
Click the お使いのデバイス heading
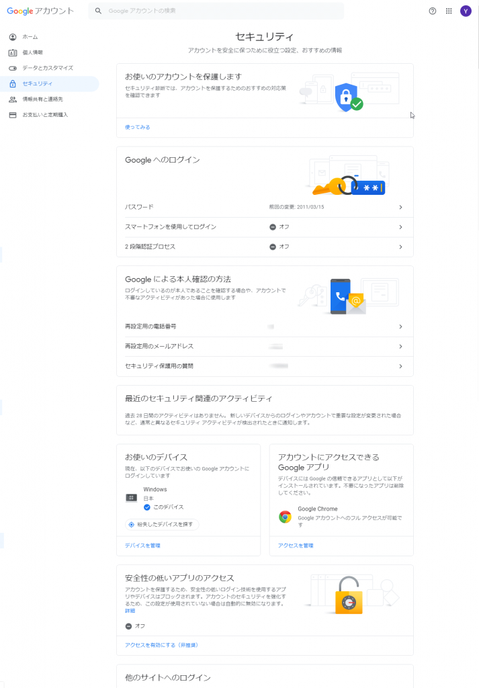click(156, 457)
